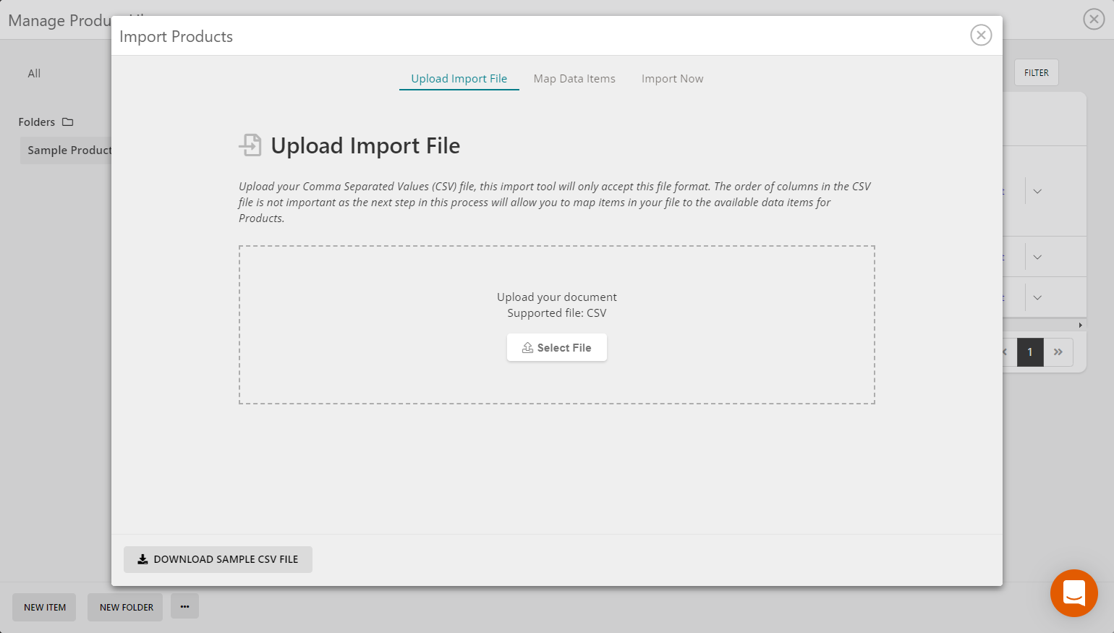Expand the third product row chevron
The image size is (1114, 633).
[x=1037, y=297]
